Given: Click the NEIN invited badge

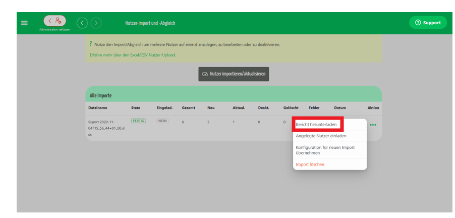Looking at the screenshot, I should coord(162,121).
